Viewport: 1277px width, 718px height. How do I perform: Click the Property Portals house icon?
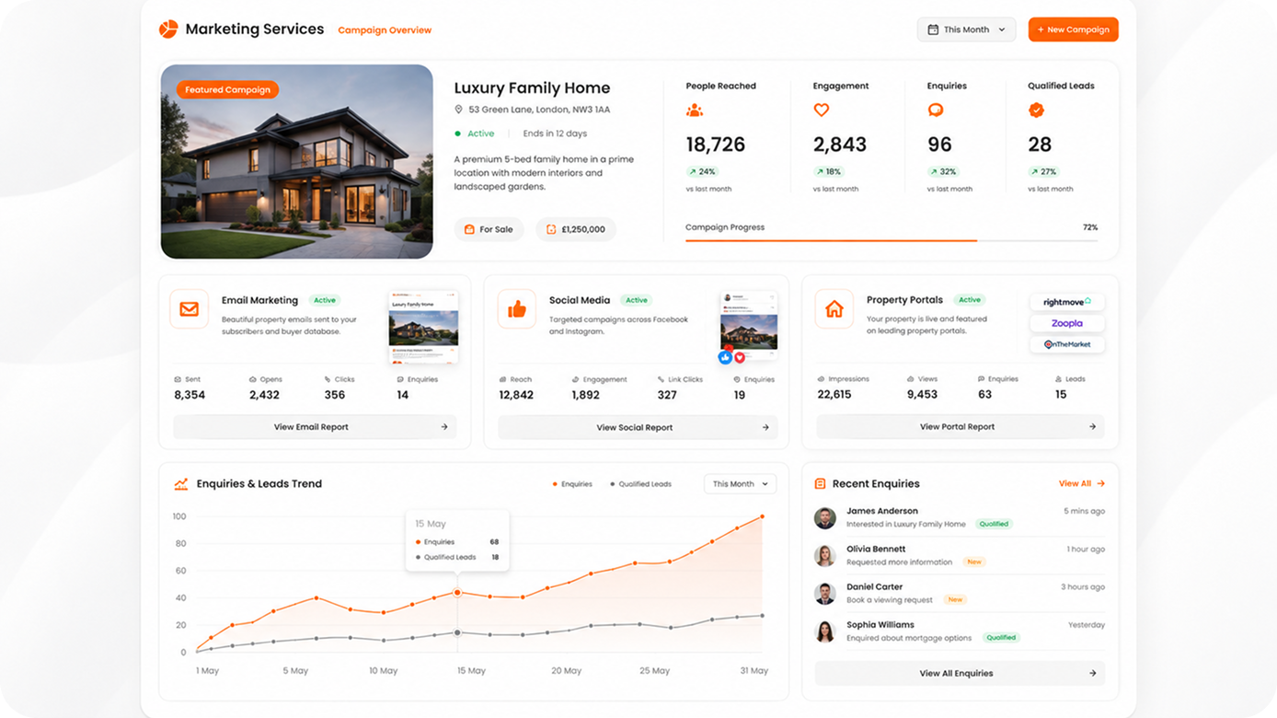(x=834, y=309)
